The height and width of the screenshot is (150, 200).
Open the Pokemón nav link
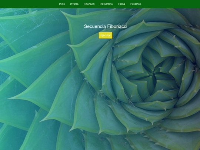(136, 4)
